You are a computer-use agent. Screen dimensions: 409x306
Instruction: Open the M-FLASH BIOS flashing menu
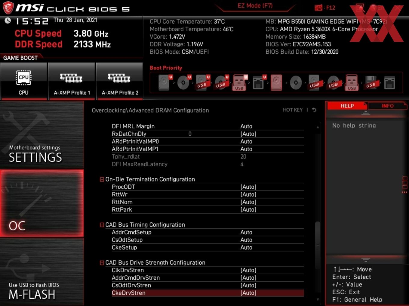(42, 272)
